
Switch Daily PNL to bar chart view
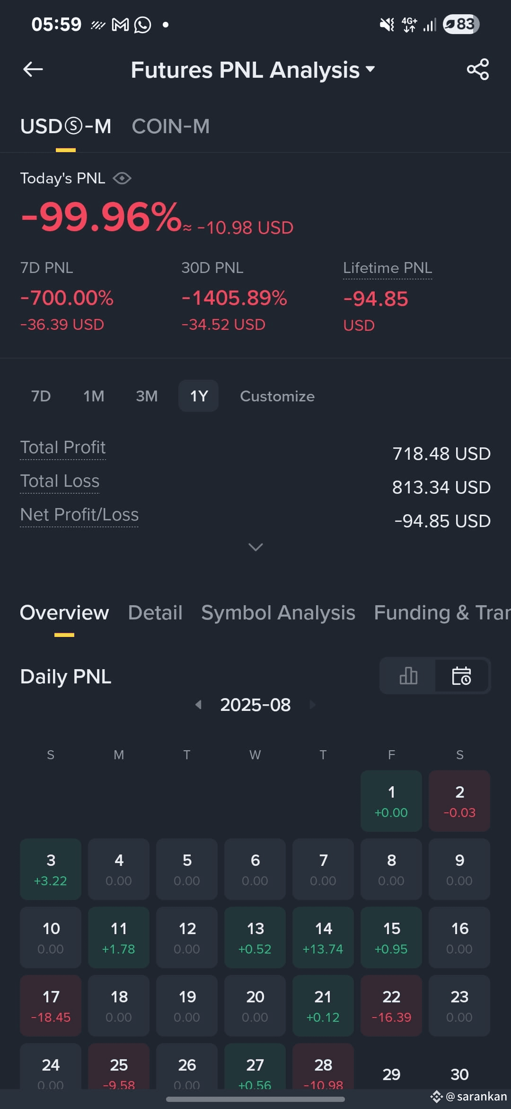(408, 676)
